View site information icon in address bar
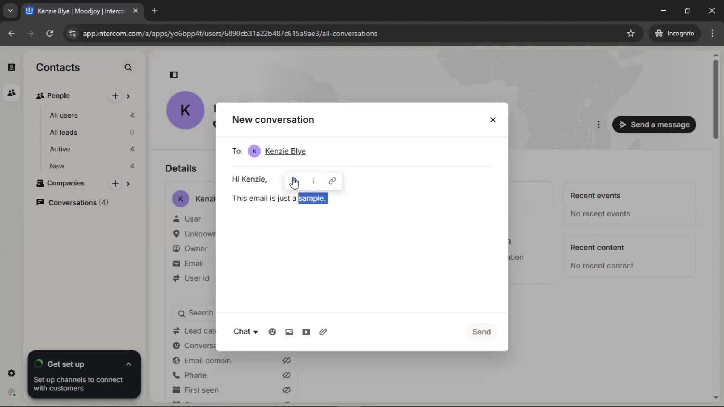724x407 pixels. pyautogui.click(x=72, y=34)
